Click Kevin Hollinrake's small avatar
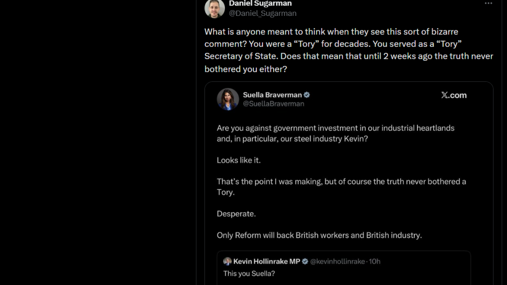 point(227,262)
